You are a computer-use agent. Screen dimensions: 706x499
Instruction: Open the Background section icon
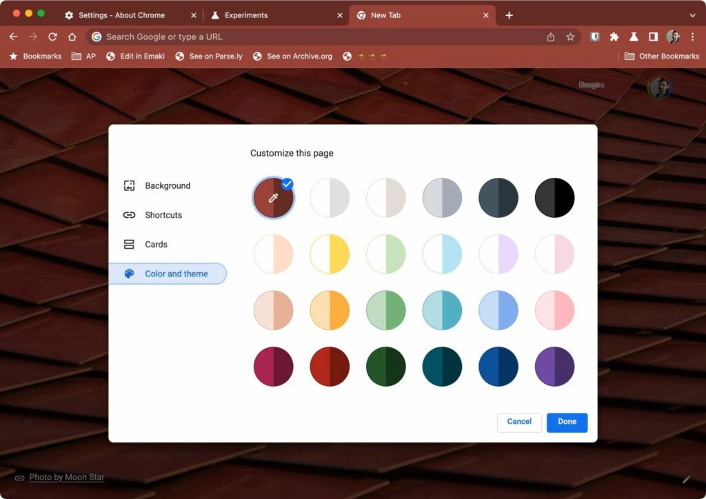(129, 185)
